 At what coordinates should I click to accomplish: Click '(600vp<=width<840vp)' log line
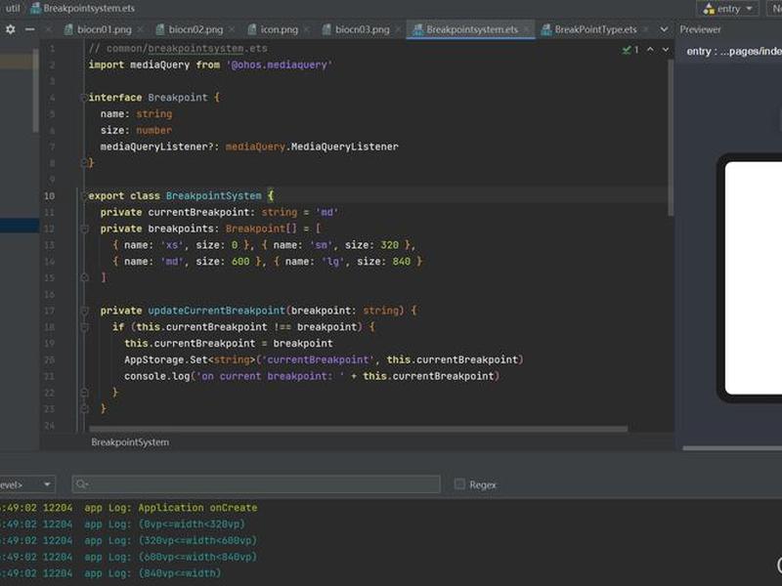[x=197, y=558]
